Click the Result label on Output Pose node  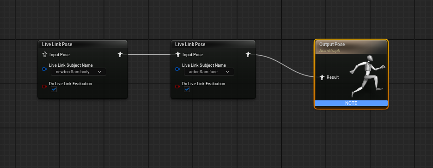[x=333, y=77]
